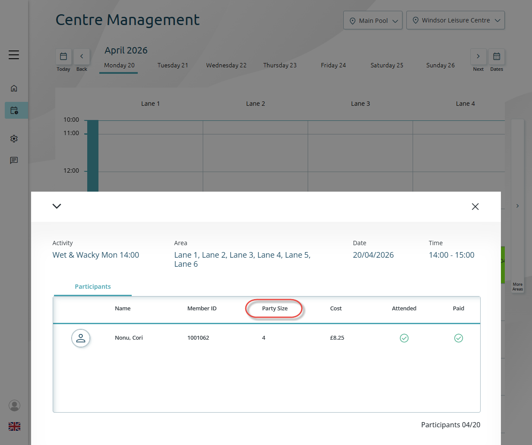Click the user profile avatar icon
Image resolution: width=532 pixels, height=445 pixels.
pos(14,405)
